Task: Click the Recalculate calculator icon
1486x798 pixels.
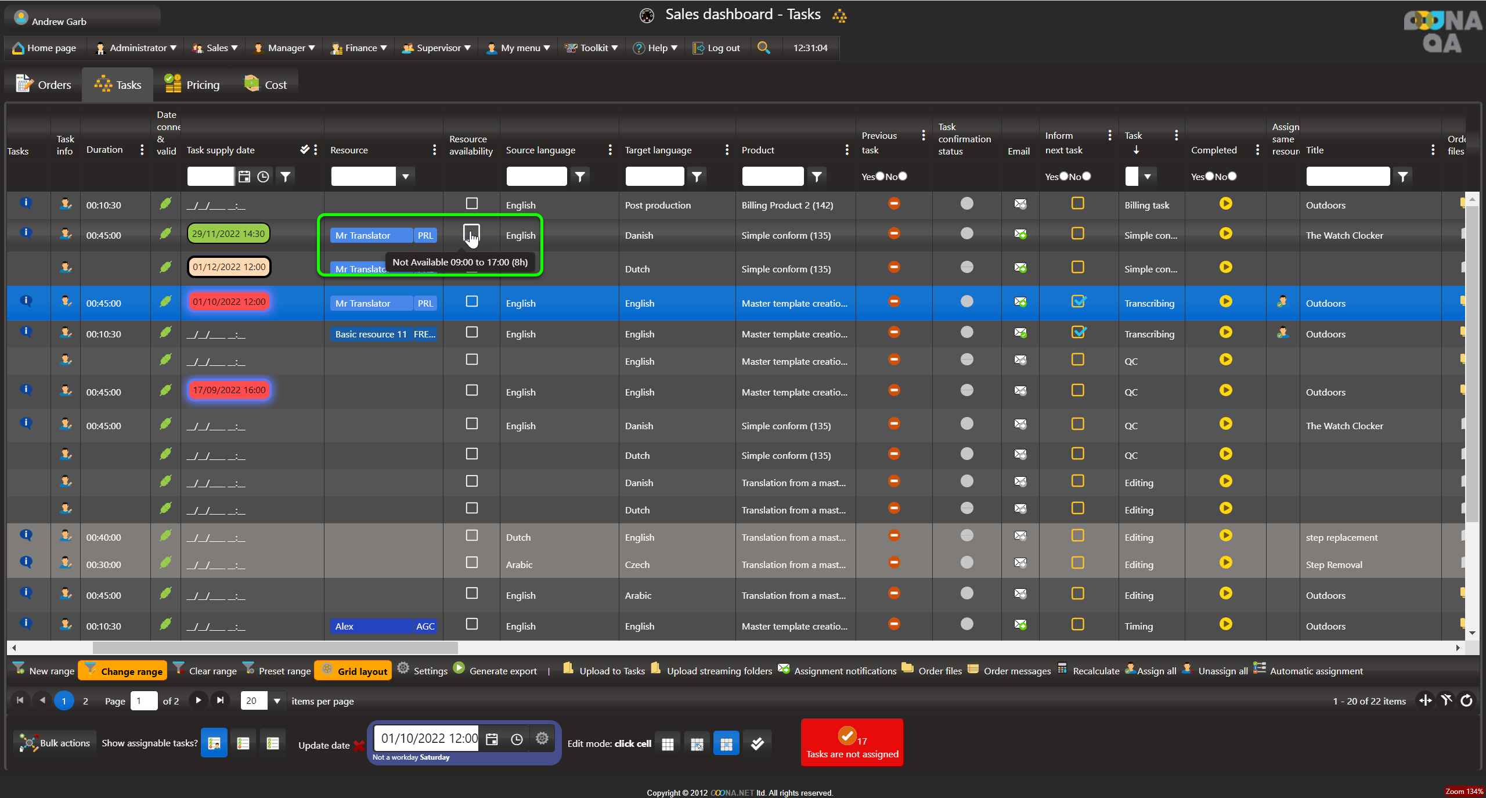Action: [1062, 669]
